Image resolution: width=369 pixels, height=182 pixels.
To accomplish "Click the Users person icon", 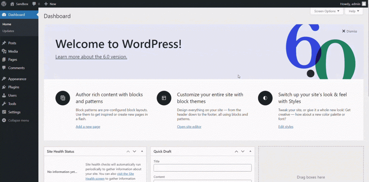I will click(4, 95).
